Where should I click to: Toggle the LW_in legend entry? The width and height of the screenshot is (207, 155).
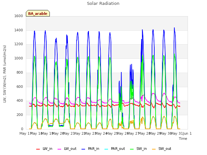point(44,149)
